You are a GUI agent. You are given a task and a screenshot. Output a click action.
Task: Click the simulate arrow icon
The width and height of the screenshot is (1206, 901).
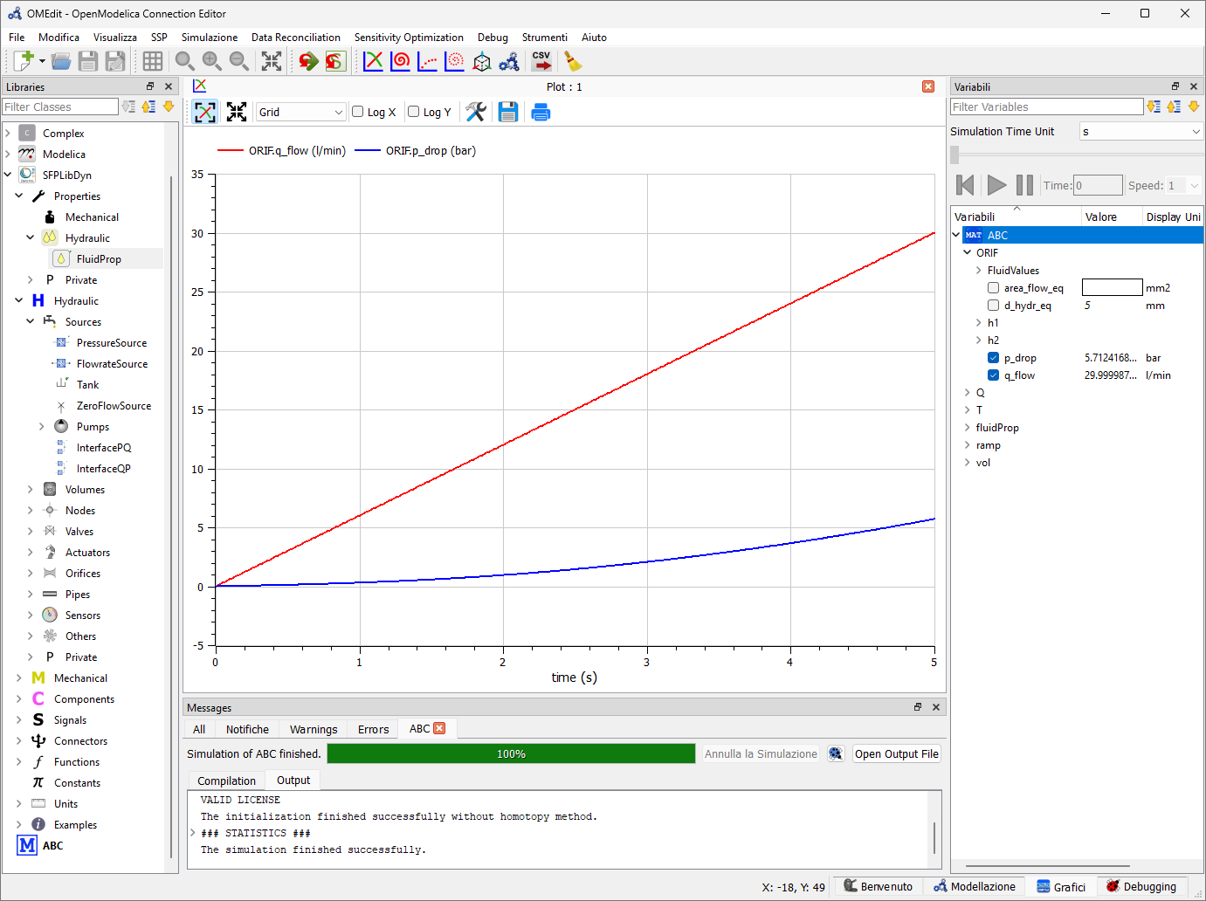point(308,61)
